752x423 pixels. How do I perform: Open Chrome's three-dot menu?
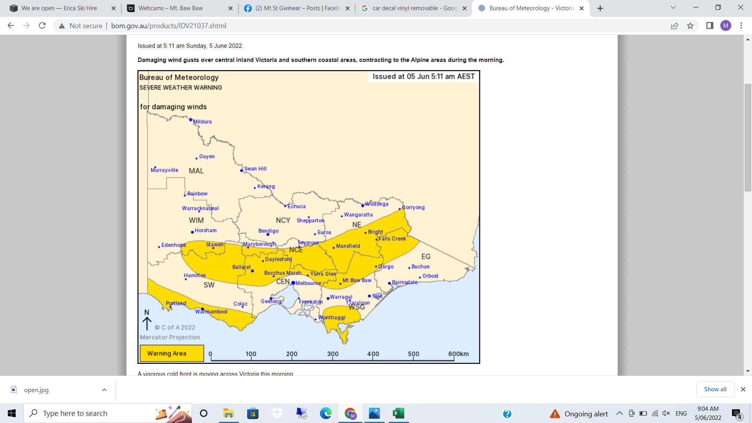[x=741, y=26]
